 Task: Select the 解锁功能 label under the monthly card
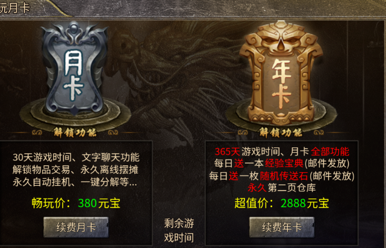coord(75,133)
